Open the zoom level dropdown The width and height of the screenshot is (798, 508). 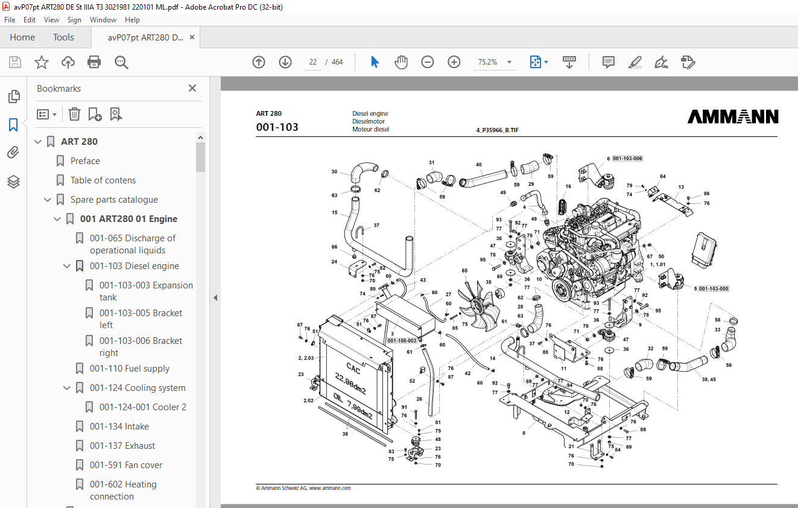(x=509, y=62)
